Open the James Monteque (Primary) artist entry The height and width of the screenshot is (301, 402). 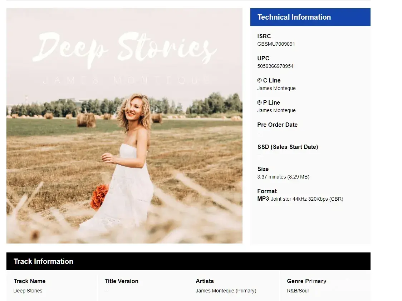pos(226,291)
